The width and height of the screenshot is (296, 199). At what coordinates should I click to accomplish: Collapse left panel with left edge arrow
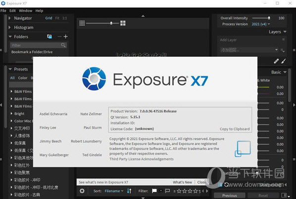tap(1, 105)
